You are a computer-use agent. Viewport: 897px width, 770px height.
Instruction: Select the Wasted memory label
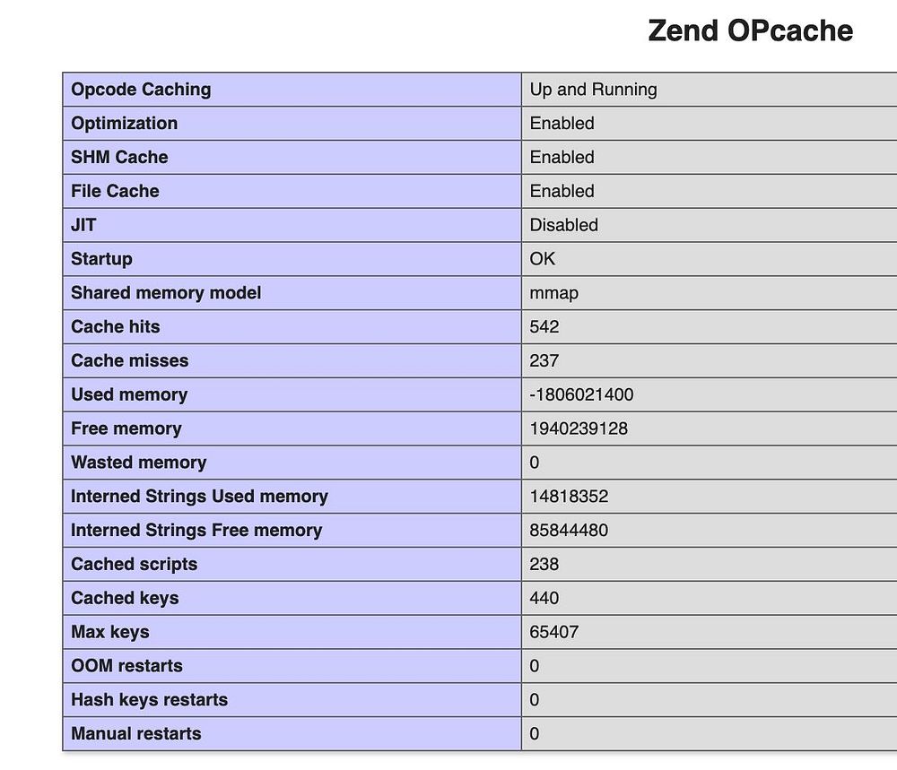(138, 462)
